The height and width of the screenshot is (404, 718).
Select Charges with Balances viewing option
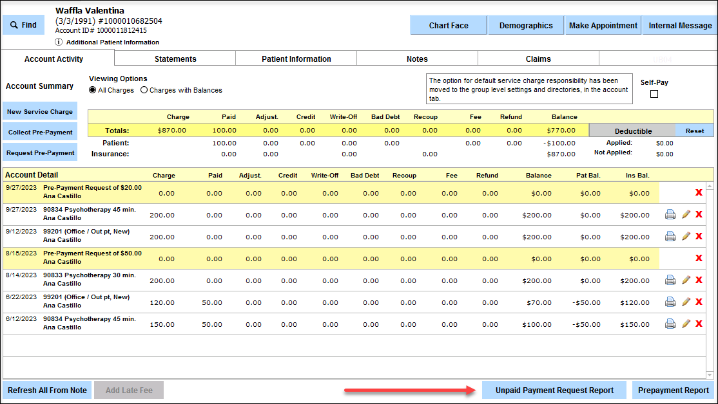tap(144, 90)
